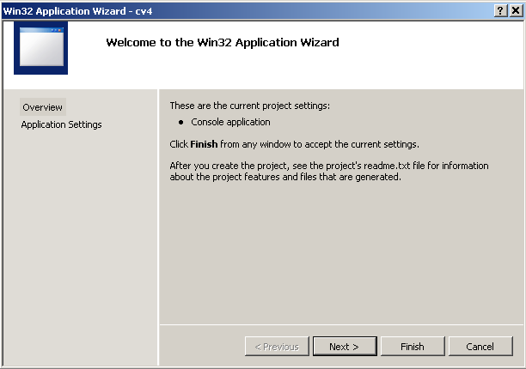Go to the next step with Next
The height and width of the screenshot is (369, 526).
[345, 347]
